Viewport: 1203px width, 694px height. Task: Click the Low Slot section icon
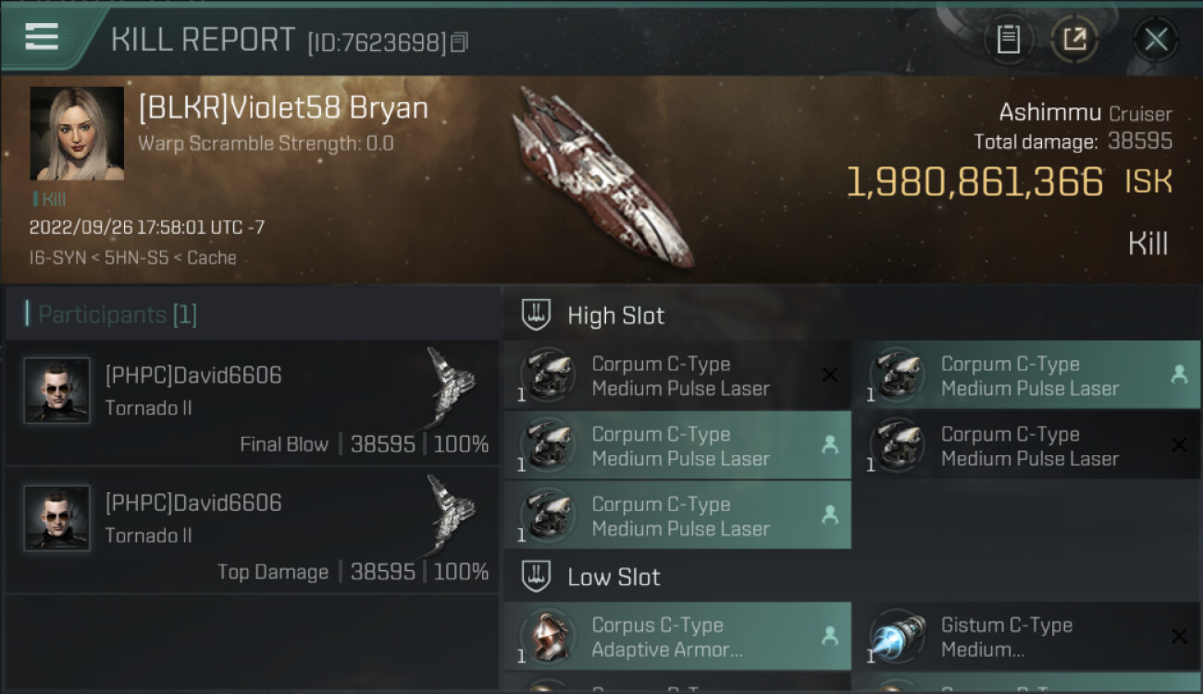point(537,576)
